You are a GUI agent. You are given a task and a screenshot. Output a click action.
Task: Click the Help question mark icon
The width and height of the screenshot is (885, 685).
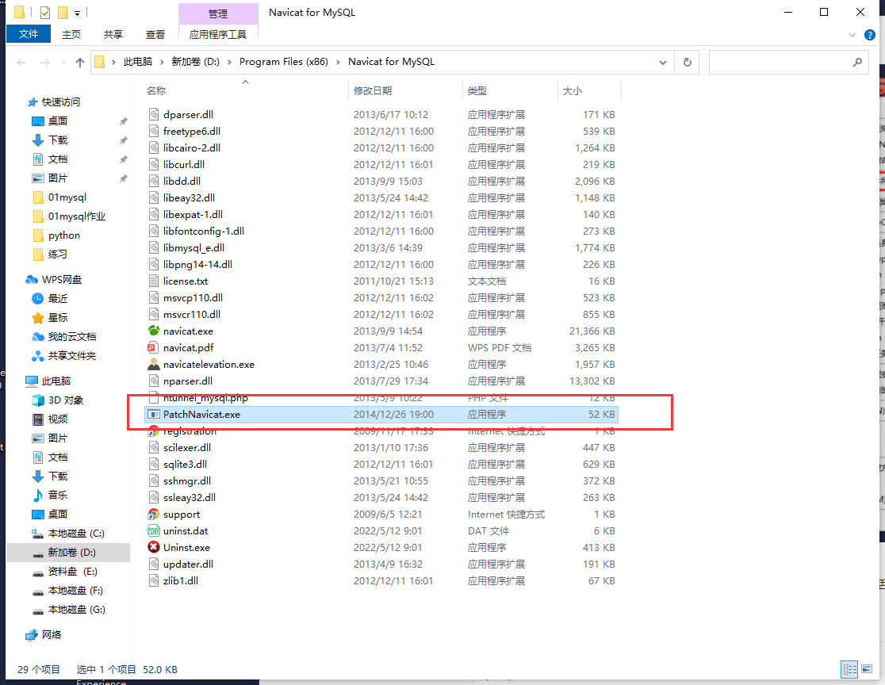(870, 35)
